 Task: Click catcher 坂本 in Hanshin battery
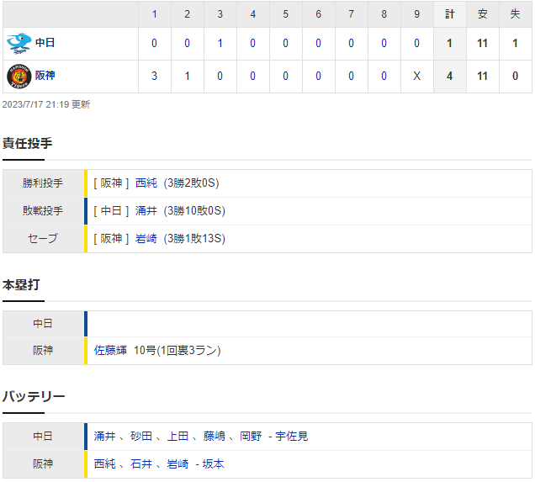pyautogui.click(x=212, y=464)
